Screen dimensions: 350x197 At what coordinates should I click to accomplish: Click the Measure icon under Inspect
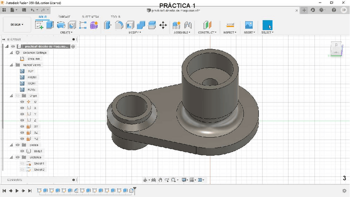230,25
